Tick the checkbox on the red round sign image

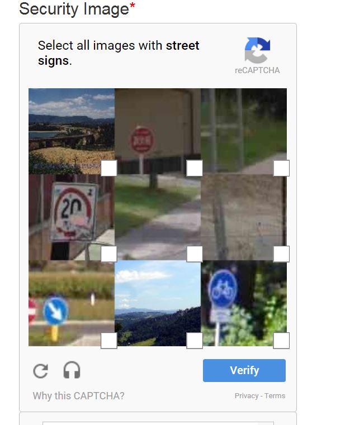pyautogui.click(x=195, y=168)
